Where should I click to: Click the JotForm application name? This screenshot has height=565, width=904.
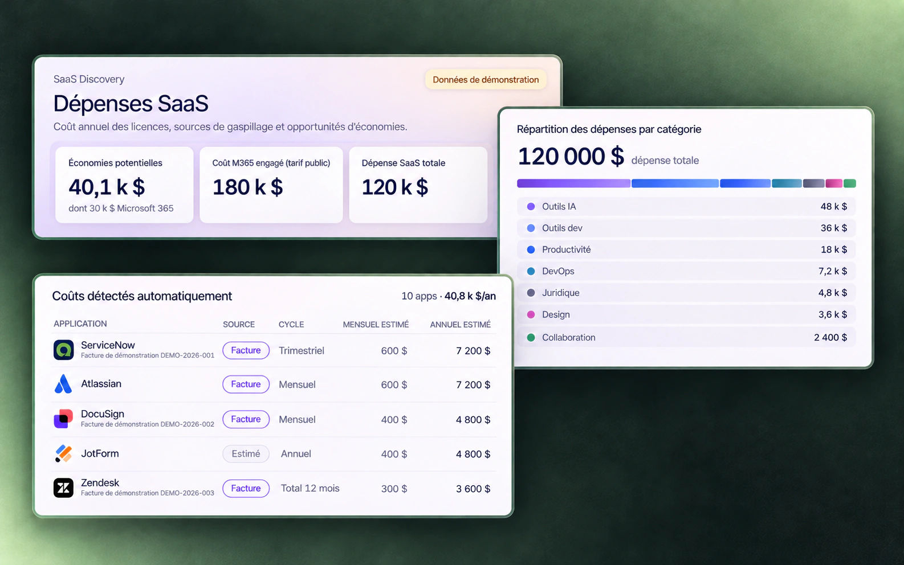click(100, 453)
